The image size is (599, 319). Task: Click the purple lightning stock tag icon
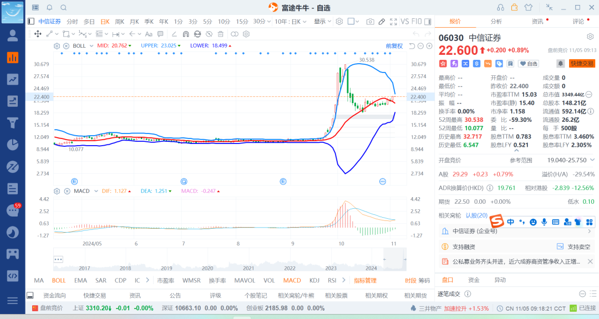(454, 64)
